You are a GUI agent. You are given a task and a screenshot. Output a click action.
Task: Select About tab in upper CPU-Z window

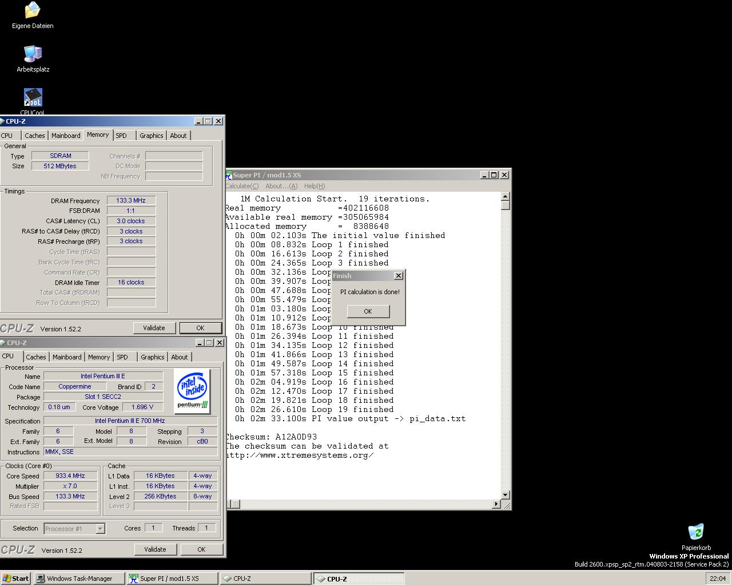pos(178,136)
